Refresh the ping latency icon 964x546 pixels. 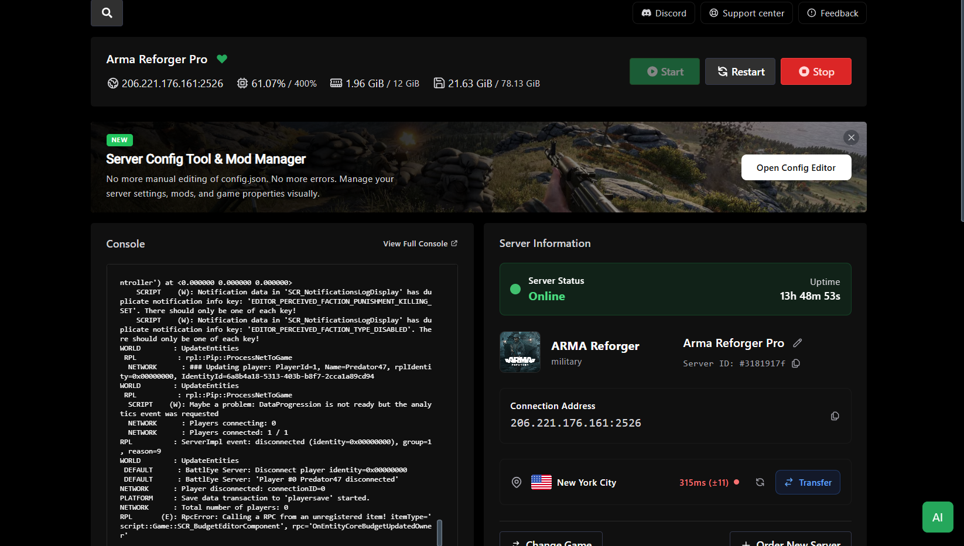[x=760, y=482]
